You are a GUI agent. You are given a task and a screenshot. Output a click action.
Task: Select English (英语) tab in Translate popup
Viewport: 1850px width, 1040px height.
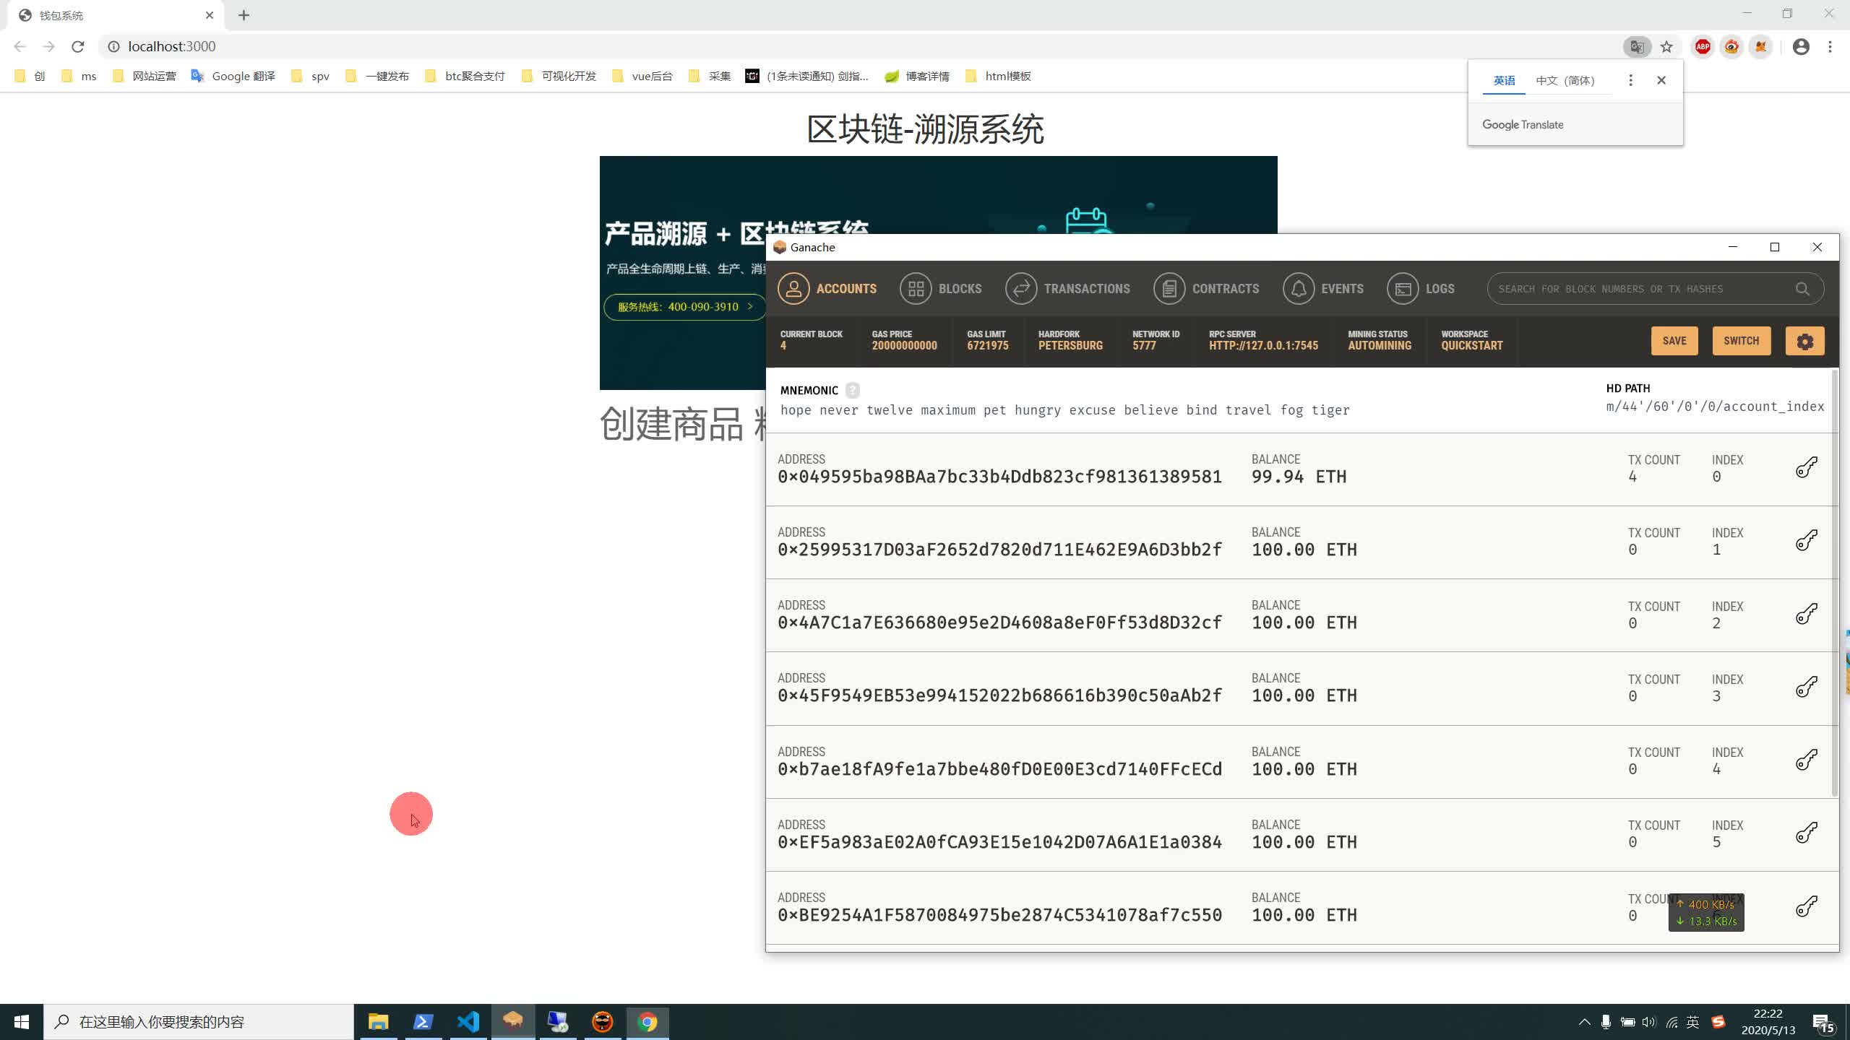click(1504, 80)
